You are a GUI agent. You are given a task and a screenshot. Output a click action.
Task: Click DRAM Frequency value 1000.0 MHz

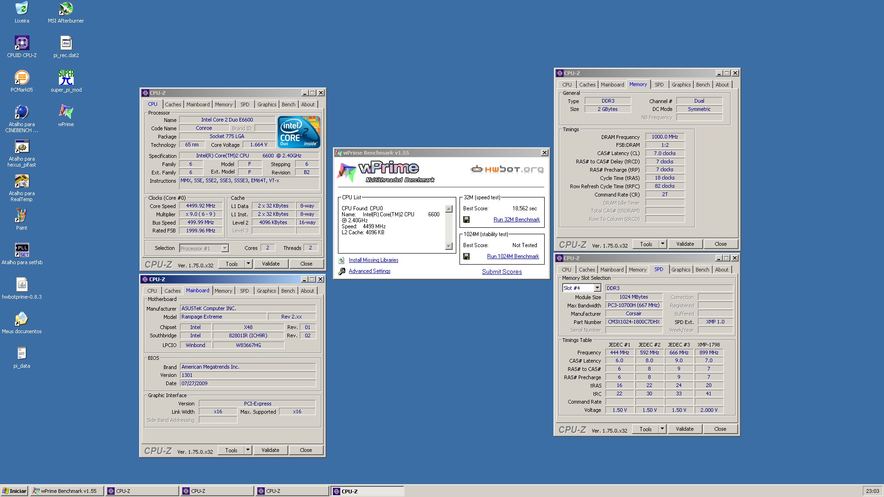[x=664, y=137]
